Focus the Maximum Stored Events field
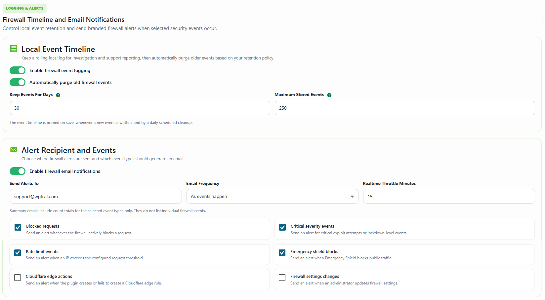 [405, 108]
